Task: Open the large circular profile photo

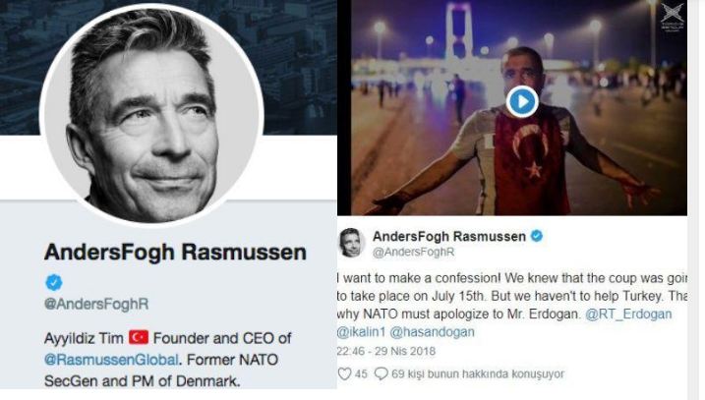Action: pyautogui.click(x=151, y=115)
